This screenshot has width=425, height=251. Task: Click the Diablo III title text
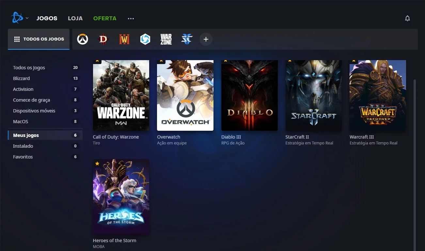(231, 137)
